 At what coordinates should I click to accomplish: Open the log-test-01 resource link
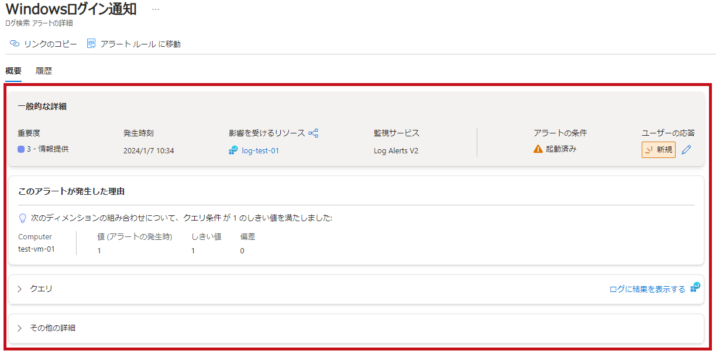(x=260, y=150)
